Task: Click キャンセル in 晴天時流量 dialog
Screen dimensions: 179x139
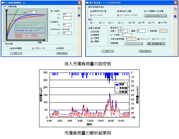Action: click(145, 51)
